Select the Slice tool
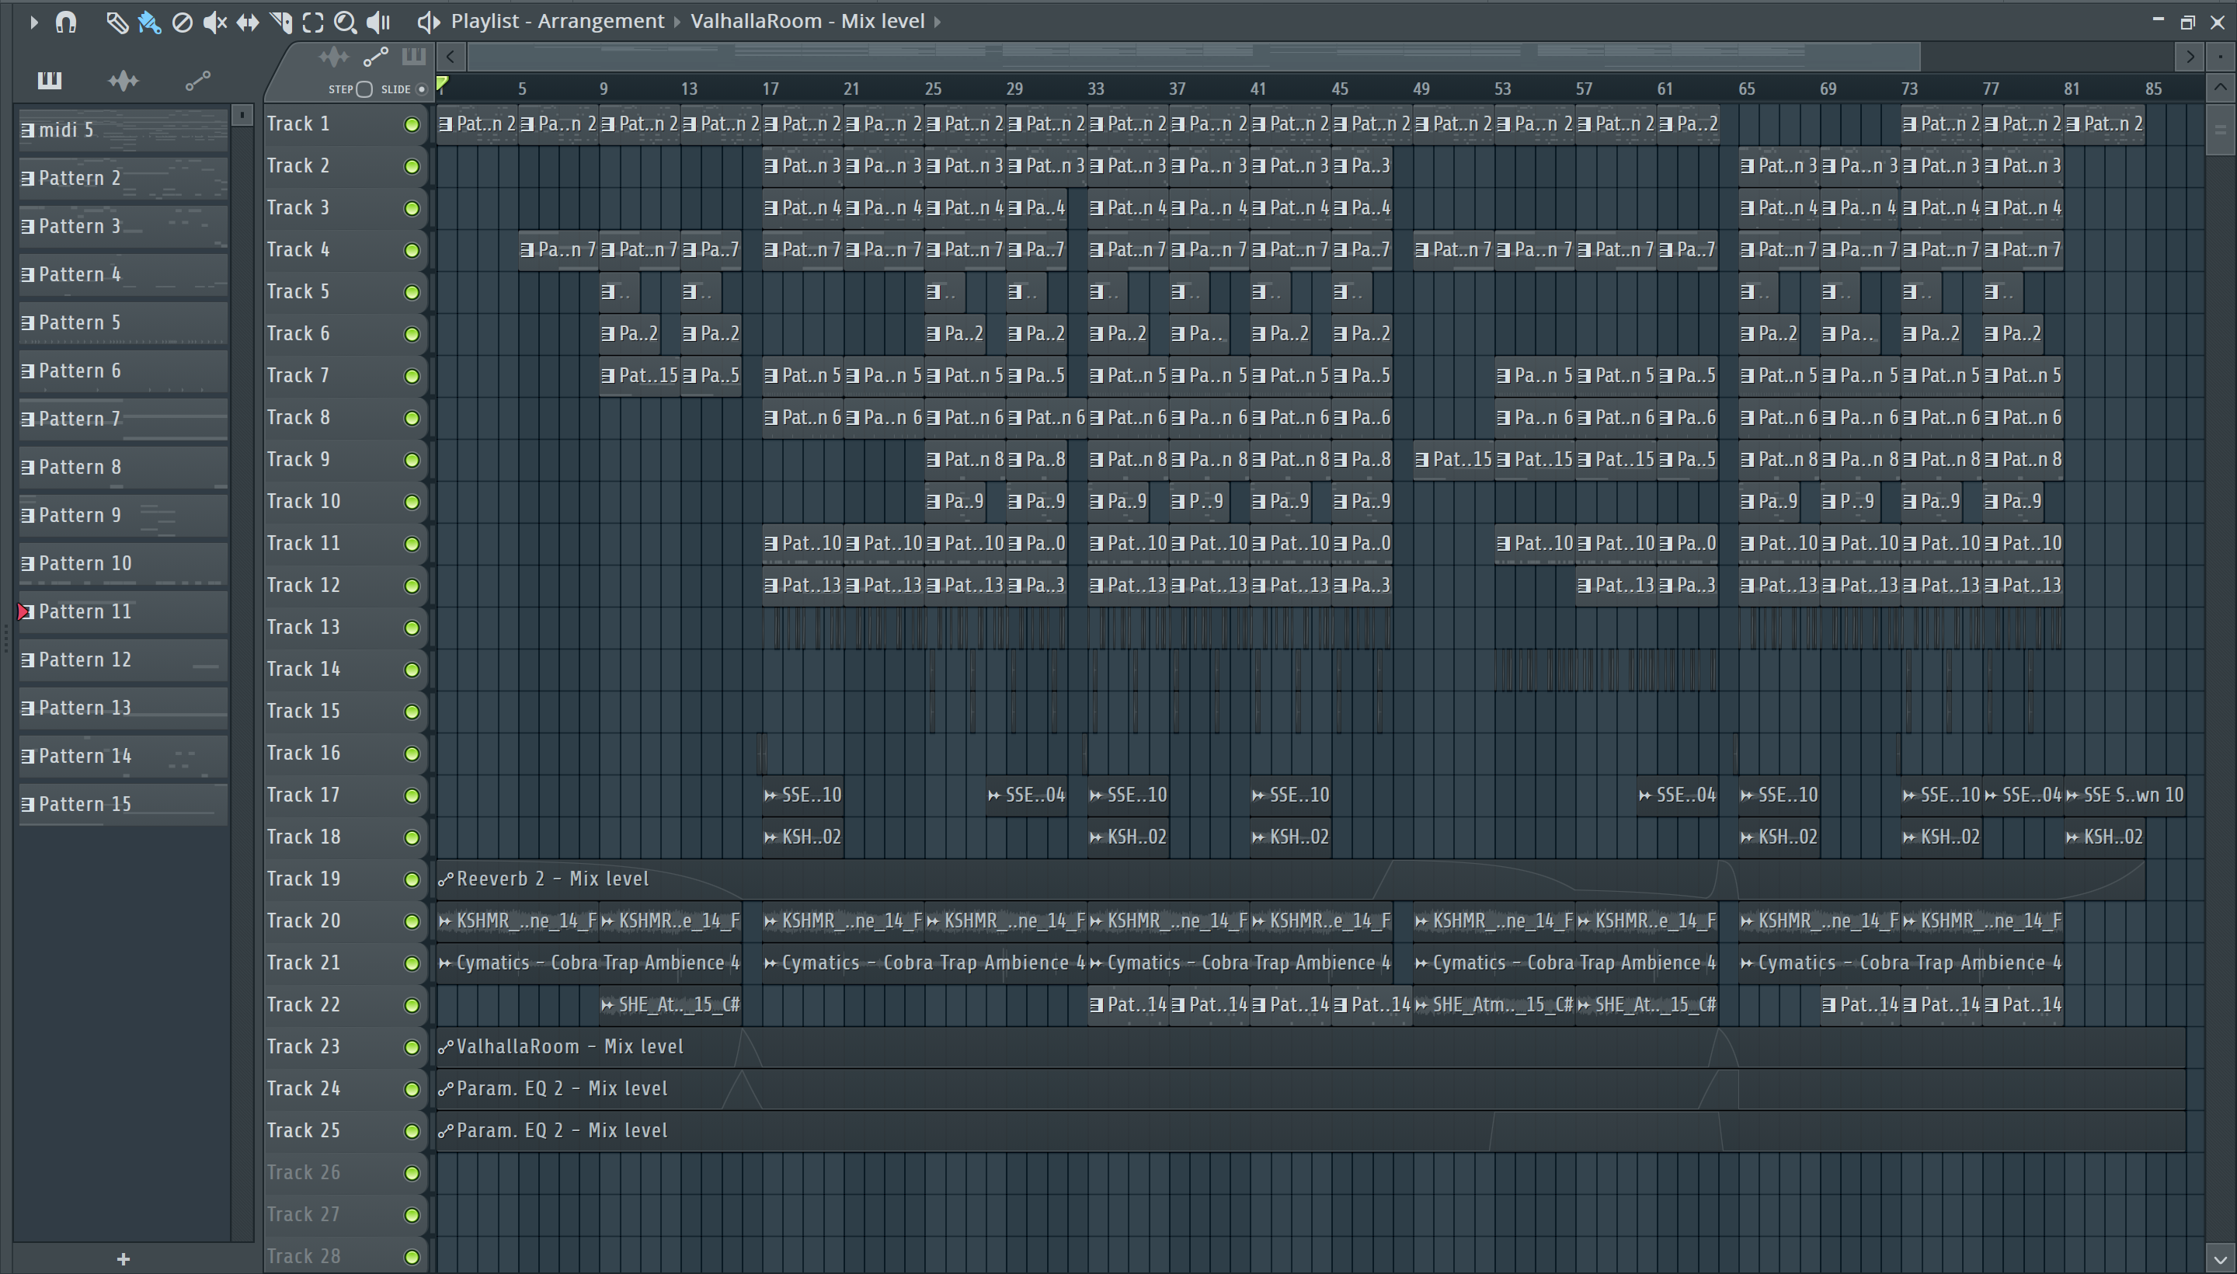Viewport: 2237px width, 1274px height. click(281, 22)
